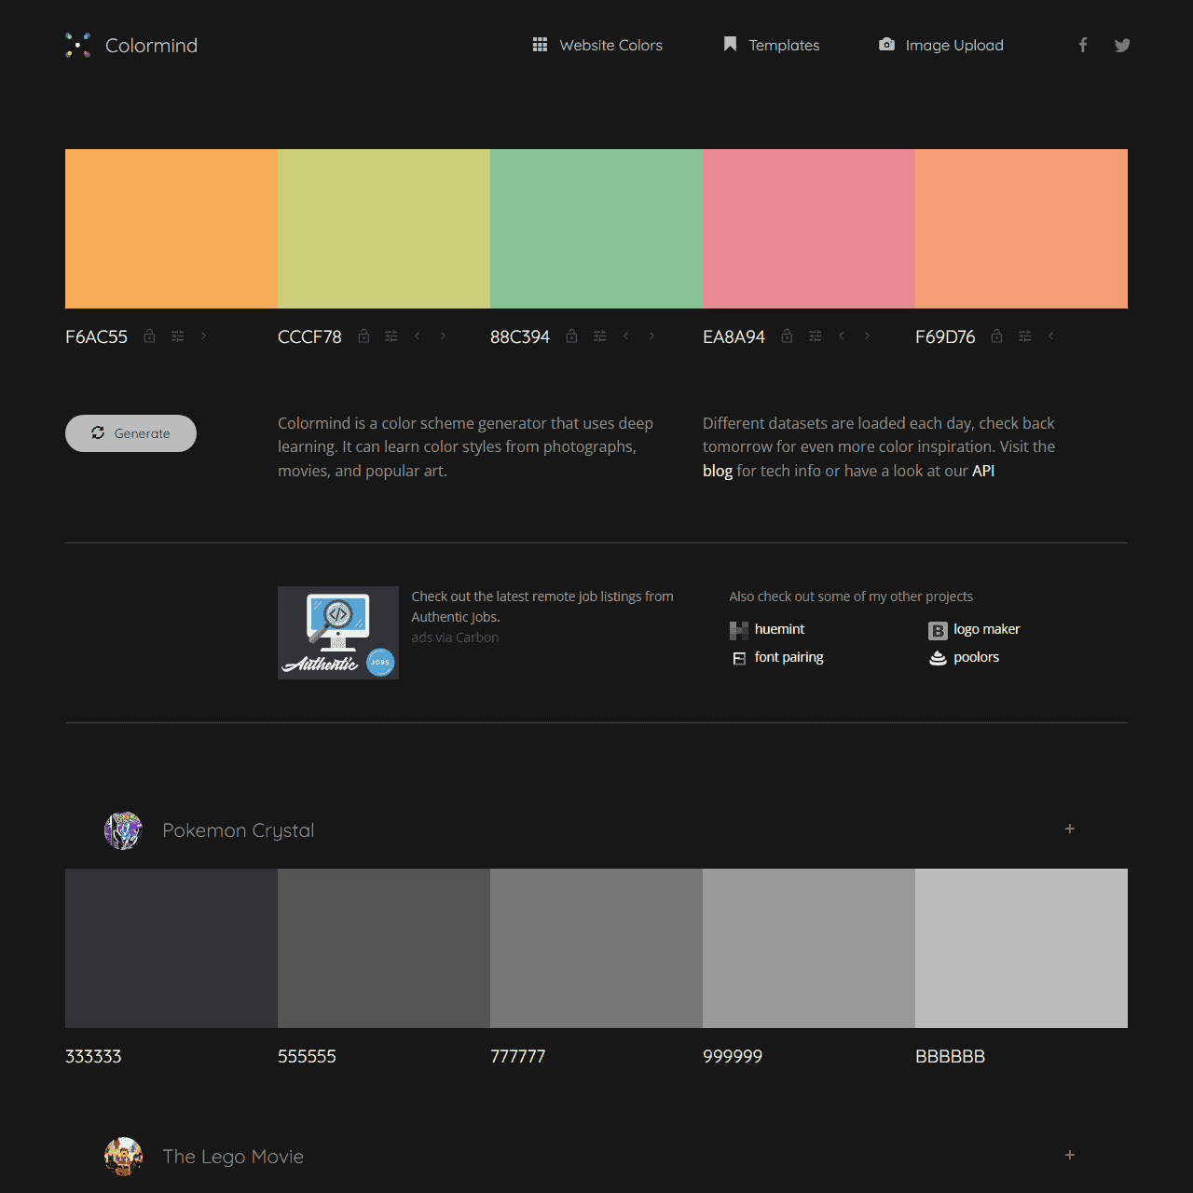Expand the Pokemon Crystal palette with plus
The image size is (1193, 1193).
coord(1070,829)
